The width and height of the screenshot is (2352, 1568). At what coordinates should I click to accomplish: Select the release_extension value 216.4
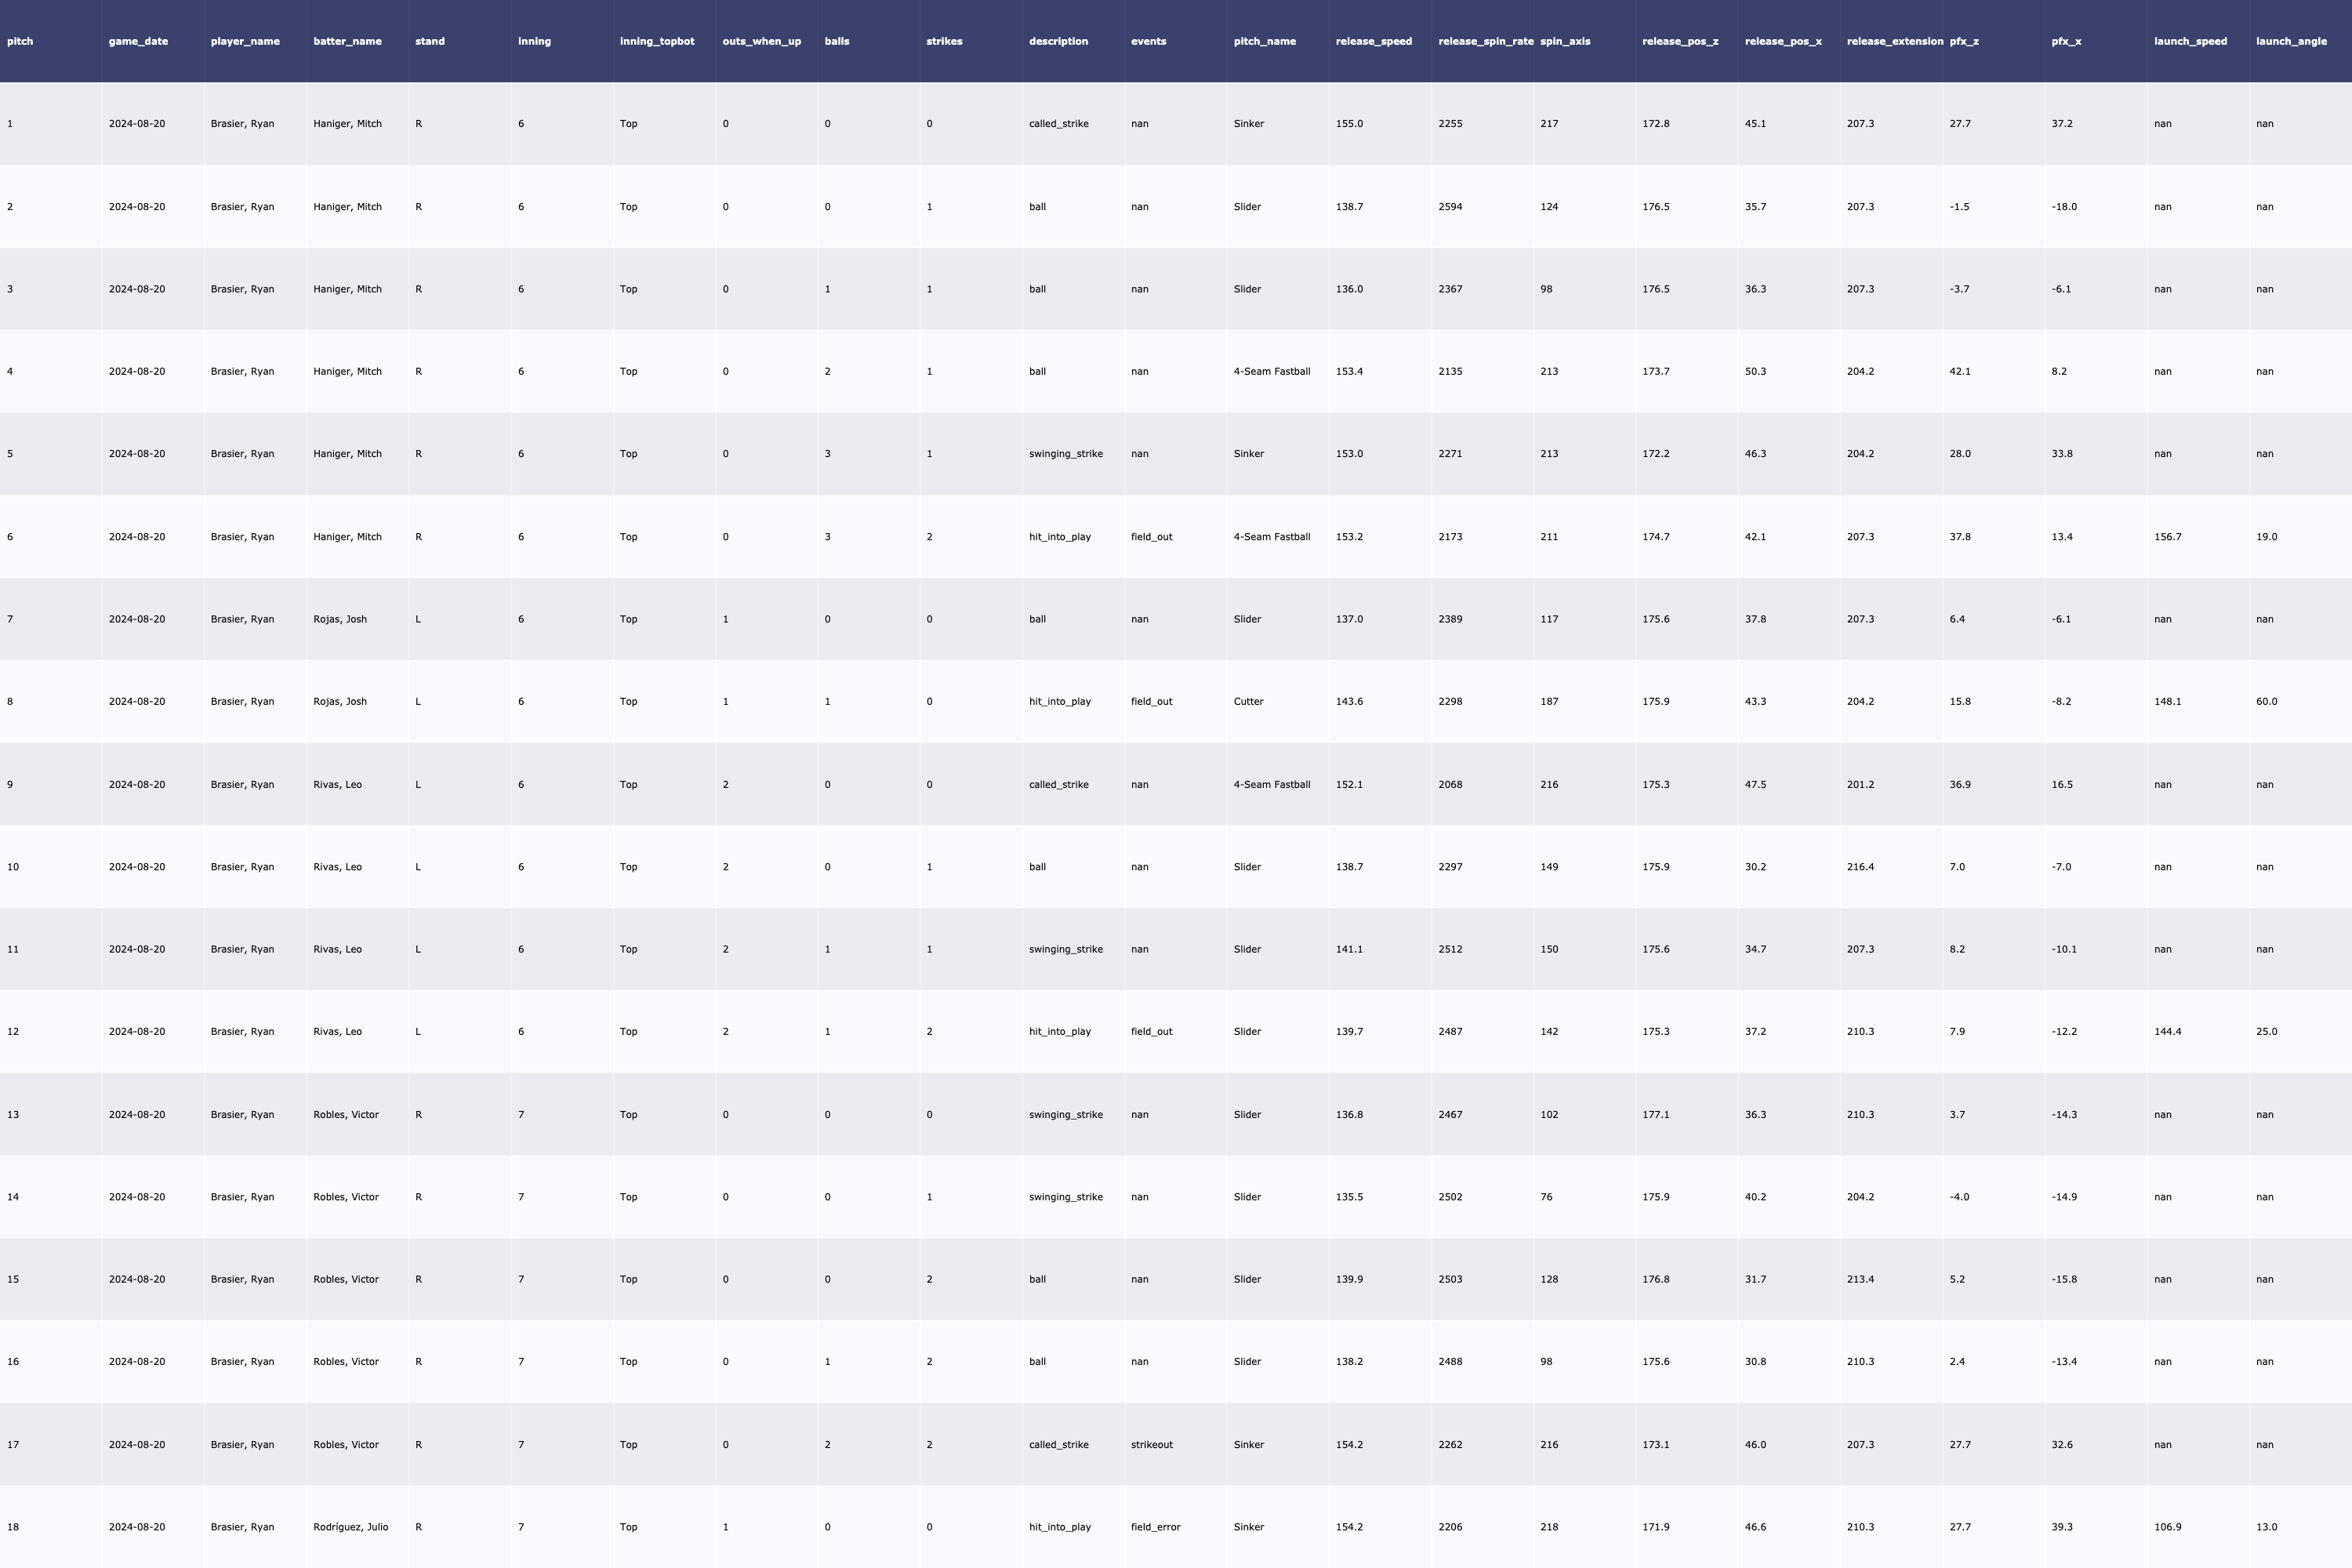click(1860, 867)
